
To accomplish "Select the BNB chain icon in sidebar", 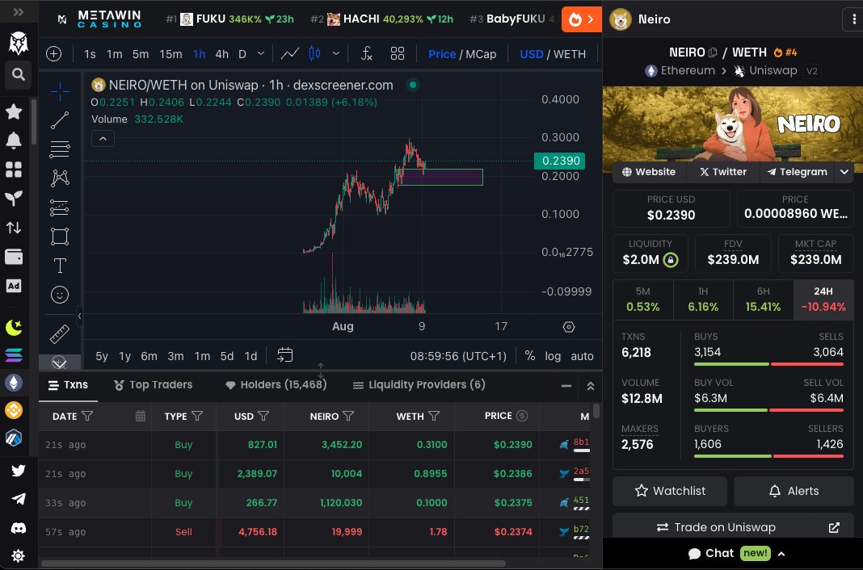I will coord(14,410).
